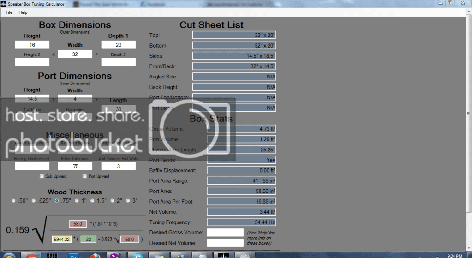Open Yahoo Messenger from the taskbar
472x258 pixels.
(x=116, y=256)
